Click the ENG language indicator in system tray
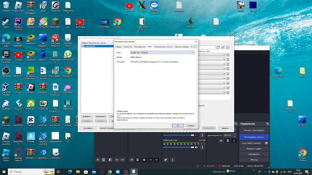 click(290, 172)
